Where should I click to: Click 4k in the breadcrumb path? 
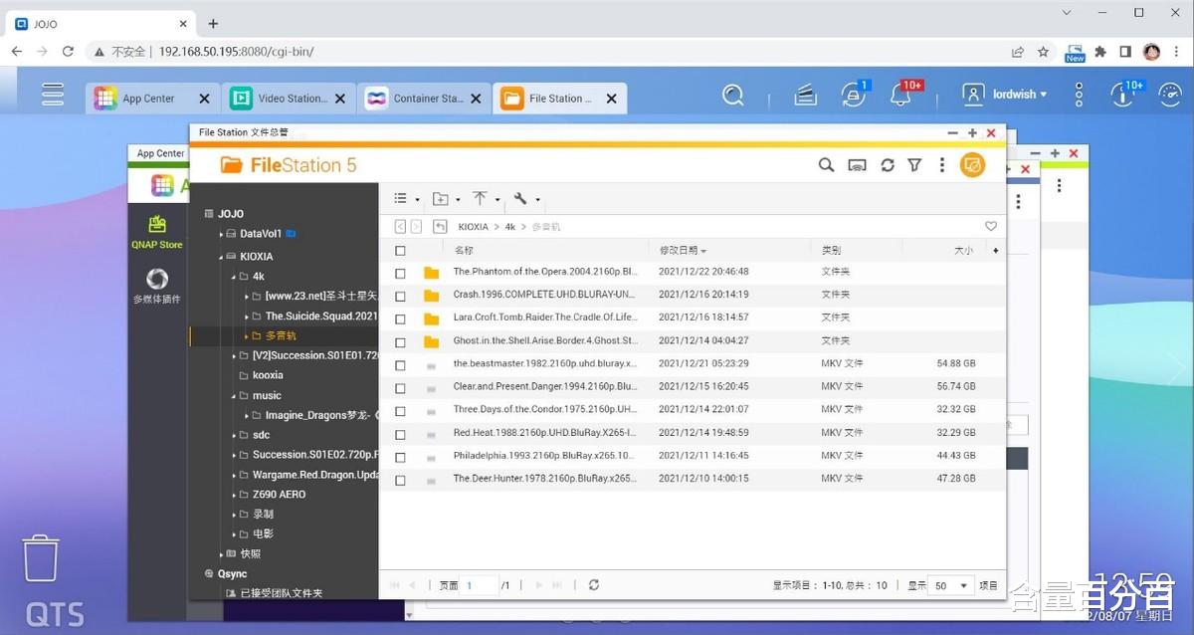click(510, 227)
